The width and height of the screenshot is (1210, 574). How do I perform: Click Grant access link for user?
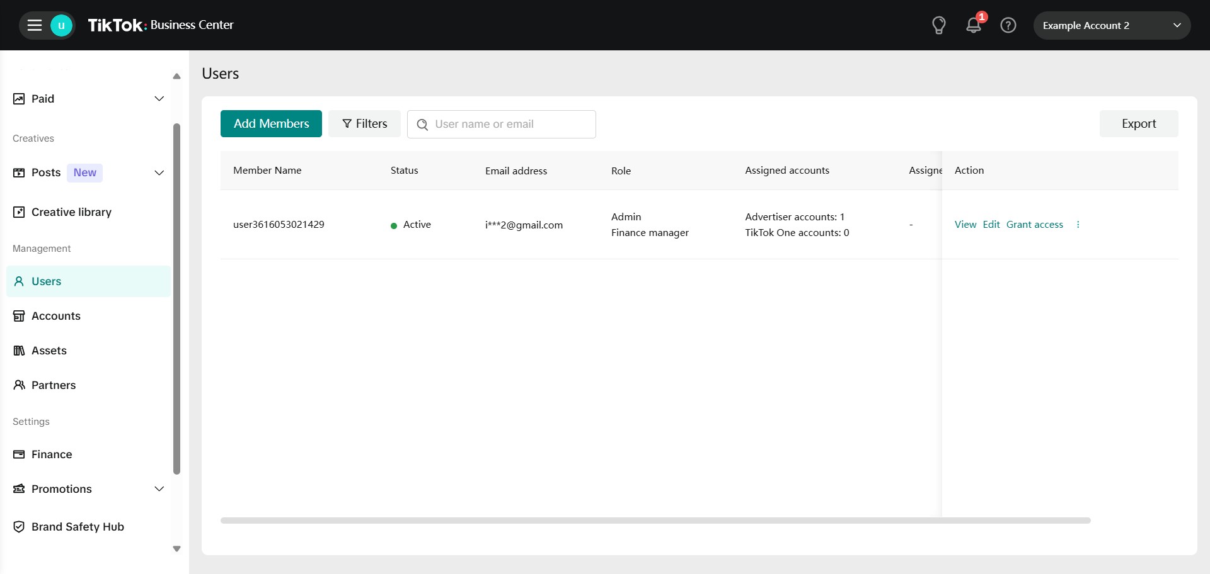tap(1034, 225)
